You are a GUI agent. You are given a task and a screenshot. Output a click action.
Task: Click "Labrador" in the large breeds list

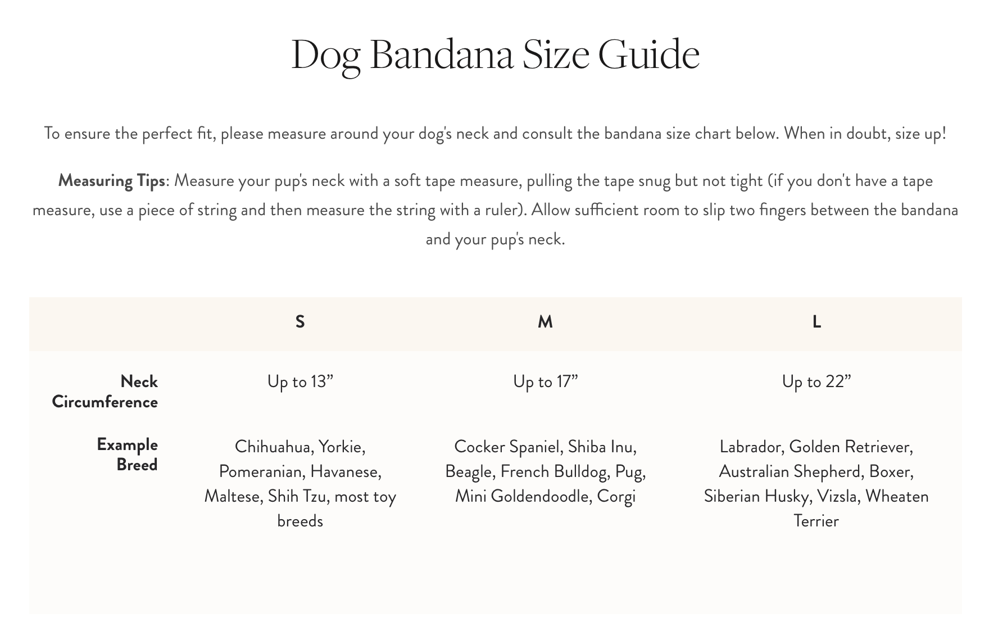tap(751, 447)
